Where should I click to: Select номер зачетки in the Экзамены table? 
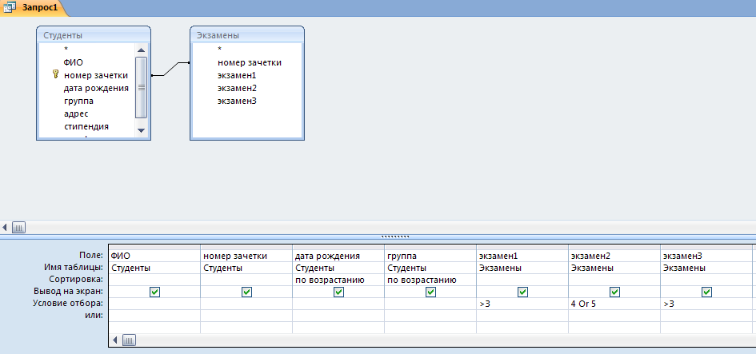[x=250, y=62]
